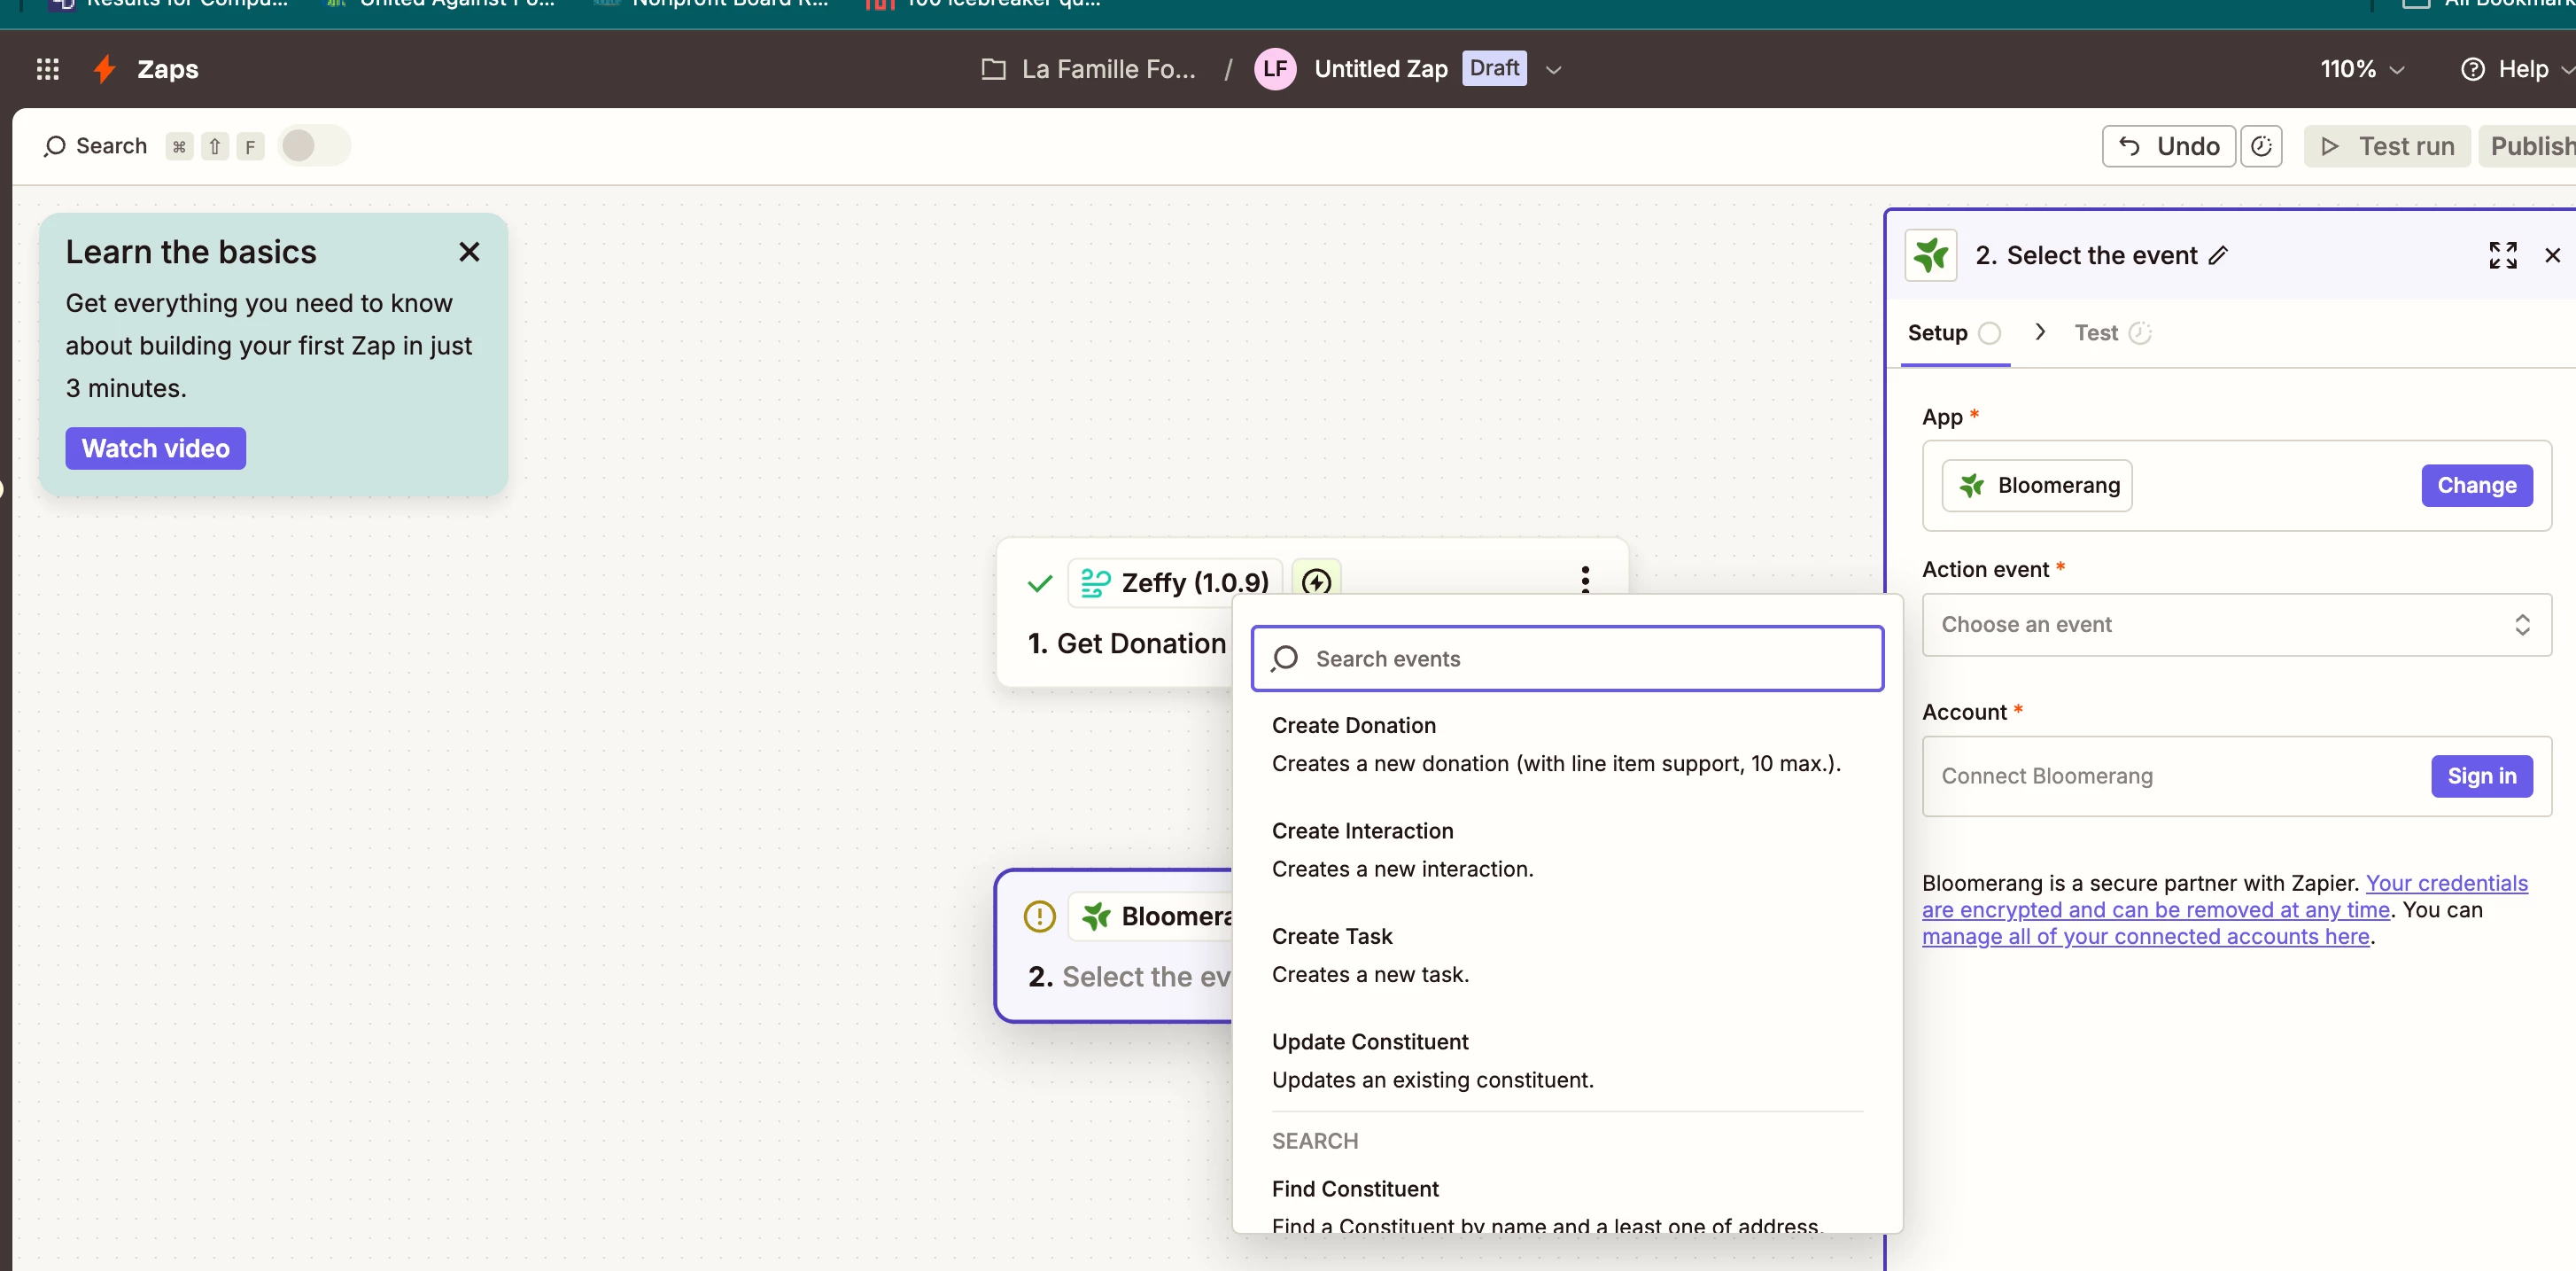Click the Zeffy trigger lightning icon
Viewport: 2576px width, 1271px height.
click(x=1316, y=581)
